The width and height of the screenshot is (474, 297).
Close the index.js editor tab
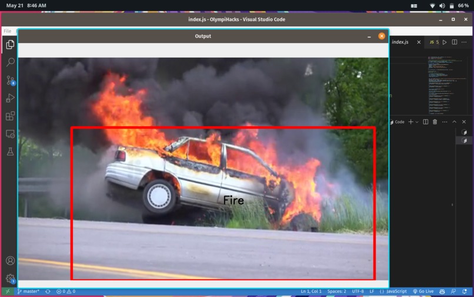[x=419, y=42]
